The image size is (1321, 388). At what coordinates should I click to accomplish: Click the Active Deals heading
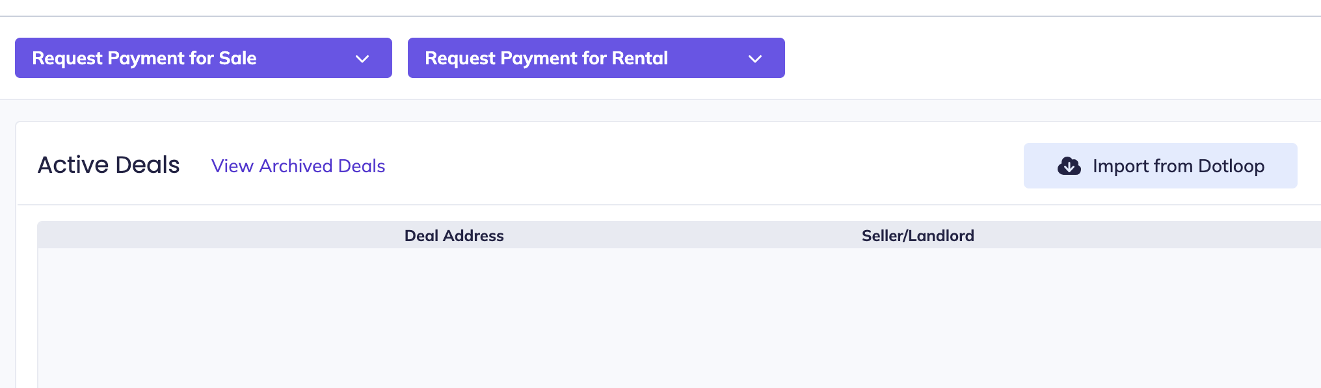[109, 165]
